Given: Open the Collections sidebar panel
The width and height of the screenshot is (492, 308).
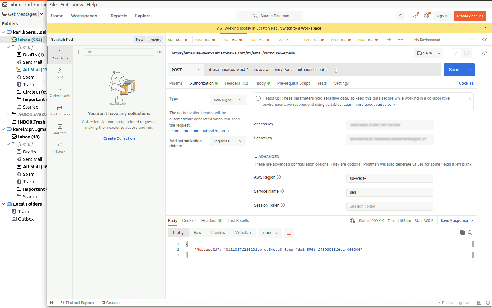Looking at the screenshot, I should (x=60, y=54).
